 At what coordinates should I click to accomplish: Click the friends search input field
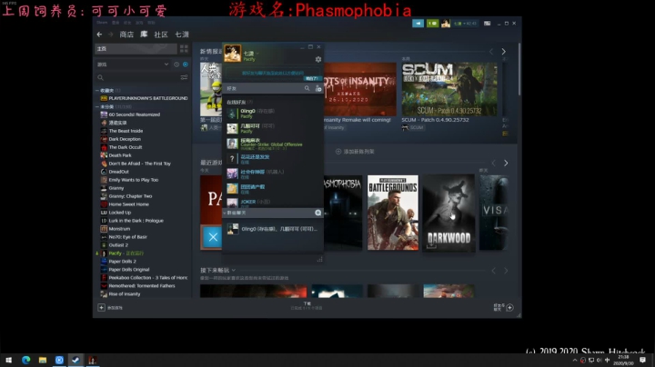264,88
